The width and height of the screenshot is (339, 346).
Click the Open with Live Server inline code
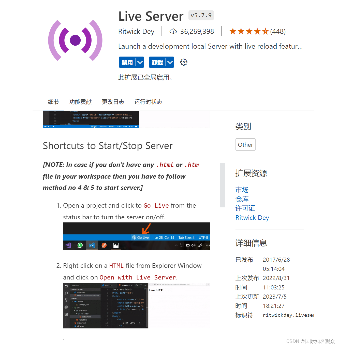point(138,277)
